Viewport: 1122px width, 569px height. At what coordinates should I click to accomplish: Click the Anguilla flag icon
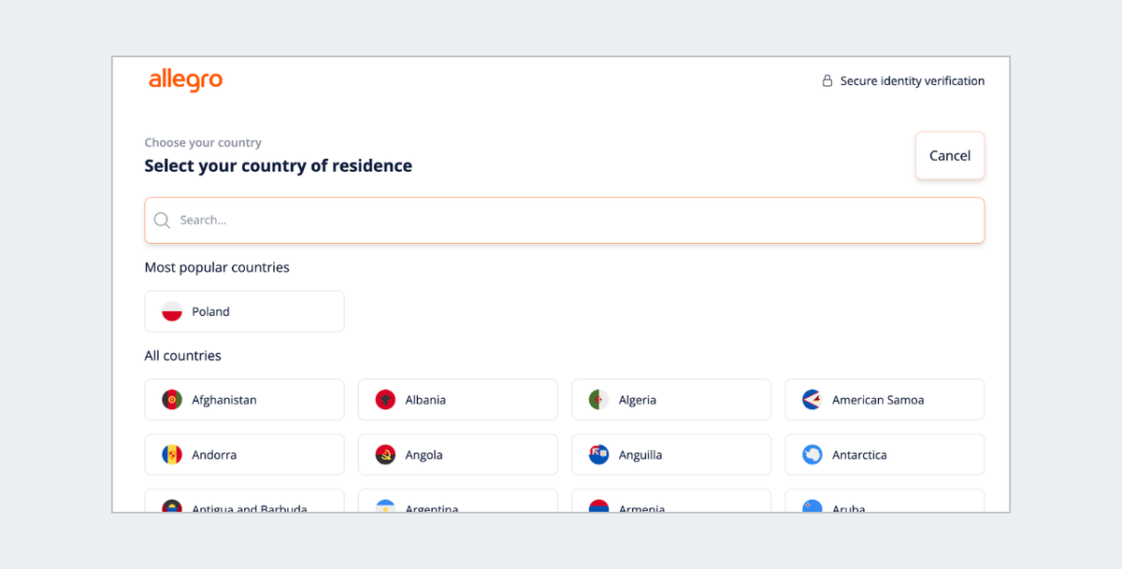click(598, 455)
